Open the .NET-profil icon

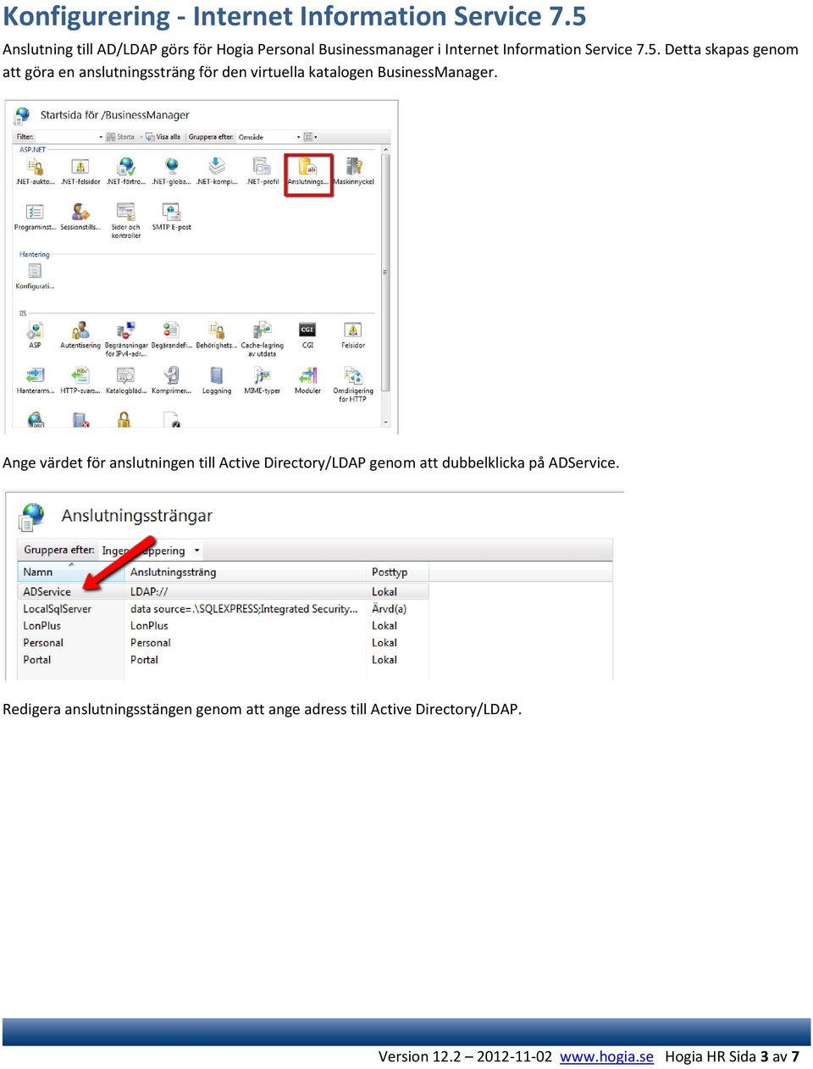coord(263,171)
